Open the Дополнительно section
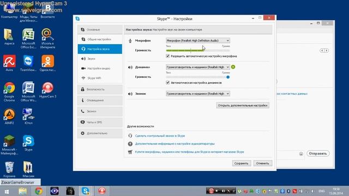This screenshot has height=196, width=349. (100, 133)
